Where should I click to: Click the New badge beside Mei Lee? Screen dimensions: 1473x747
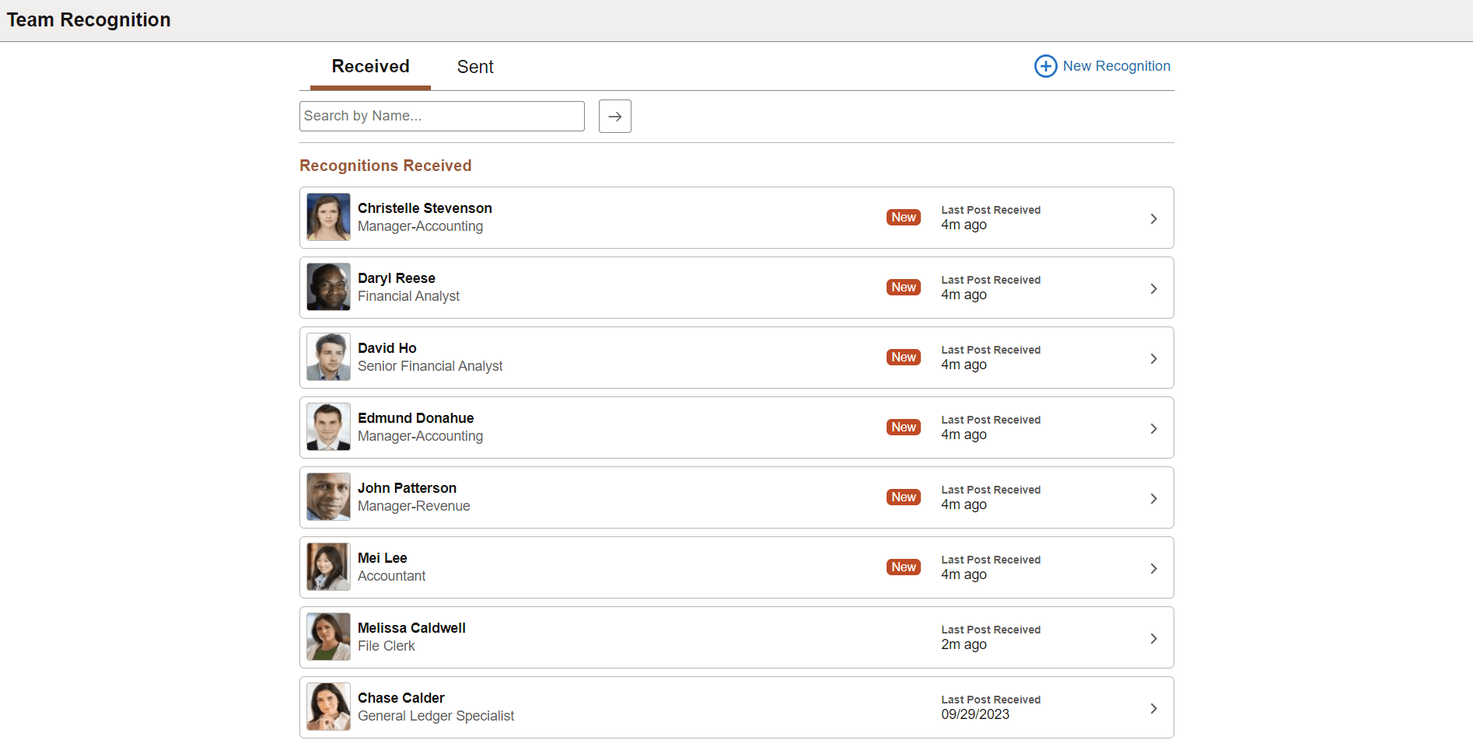point(902,567)
